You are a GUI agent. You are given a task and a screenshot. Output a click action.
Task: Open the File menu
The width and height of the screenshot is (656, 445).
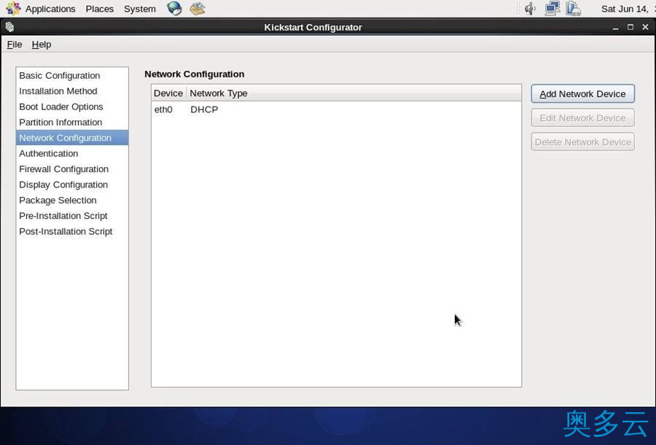coord(15,44)
